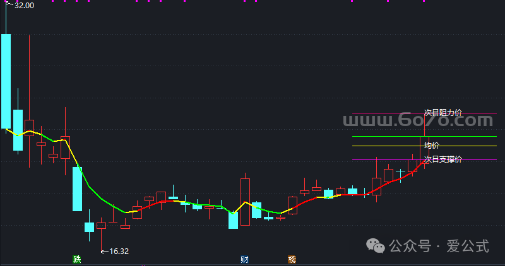Viewport: 505px width, 266px height.
Task: Click the WeChat logo icon
Action: click(x=377, y=246)
